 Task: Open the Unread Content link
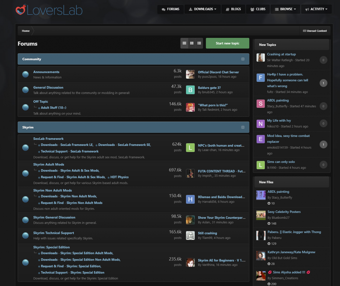point(315,31)
